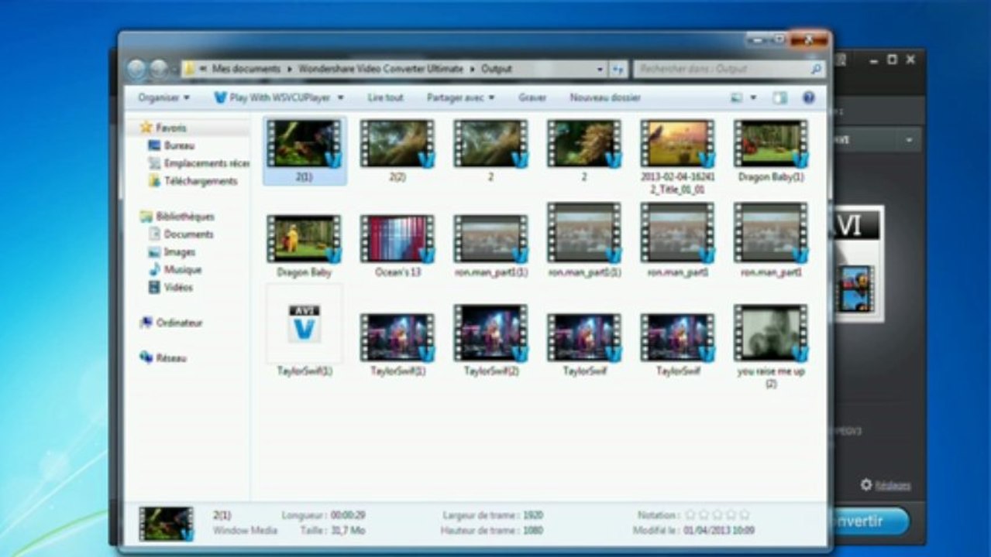Select Bibliothèques in the navigation pane
991x557 pixels.
184,217
